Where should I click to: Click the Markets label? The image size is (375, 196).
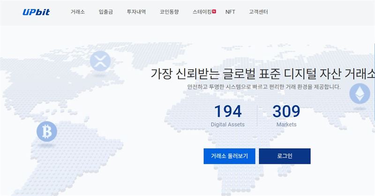286,124
